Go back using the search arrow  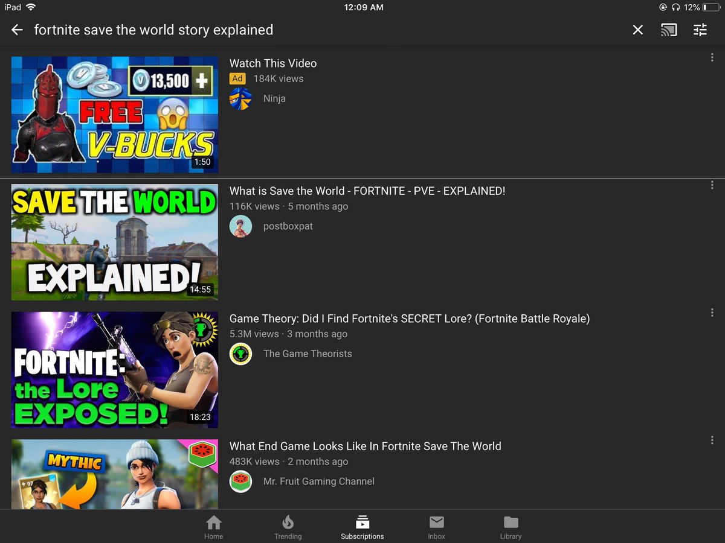[17, 30]
